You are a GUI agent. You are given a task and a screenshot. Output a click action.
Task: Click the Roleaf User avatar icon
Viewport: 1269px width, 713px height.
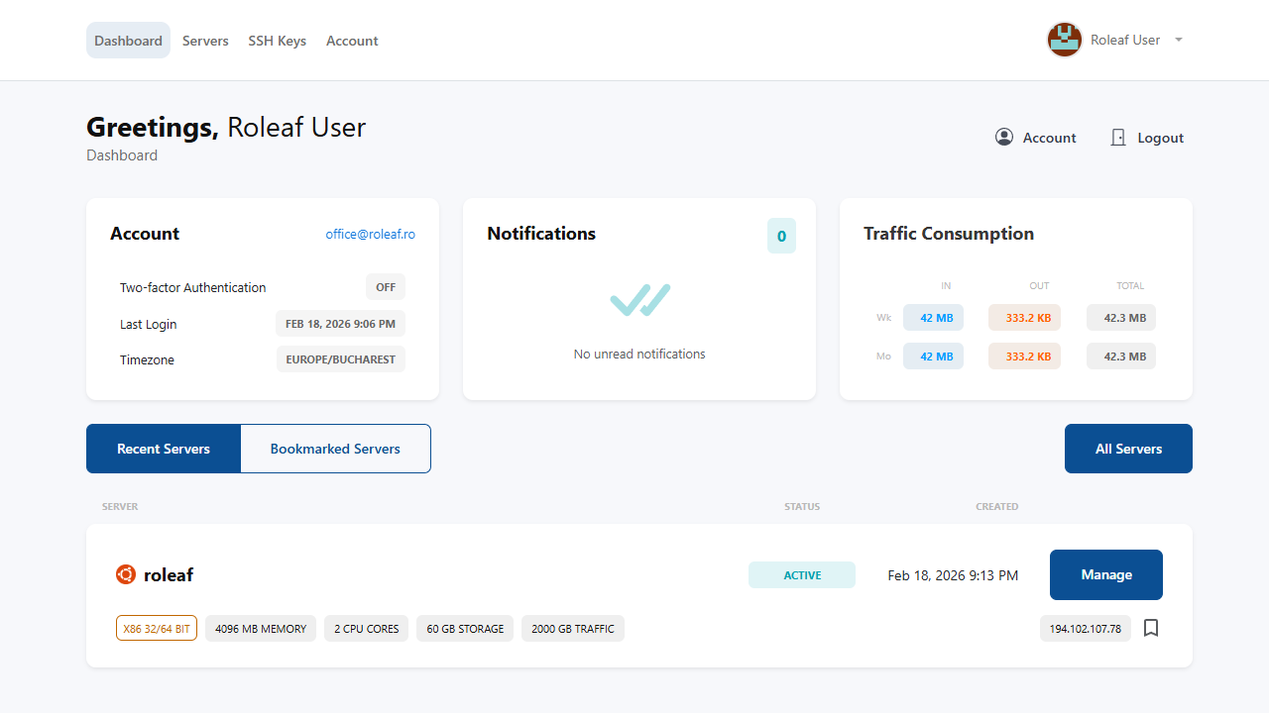tap(1065, 40)
